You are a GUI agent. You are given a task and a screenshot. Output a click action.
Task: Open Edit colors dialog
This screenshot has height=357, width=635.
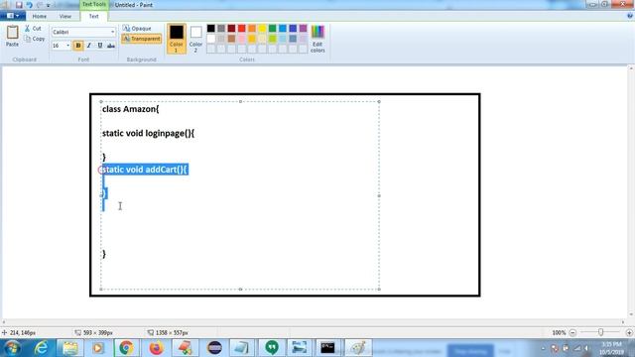click(x=317, y=39)
